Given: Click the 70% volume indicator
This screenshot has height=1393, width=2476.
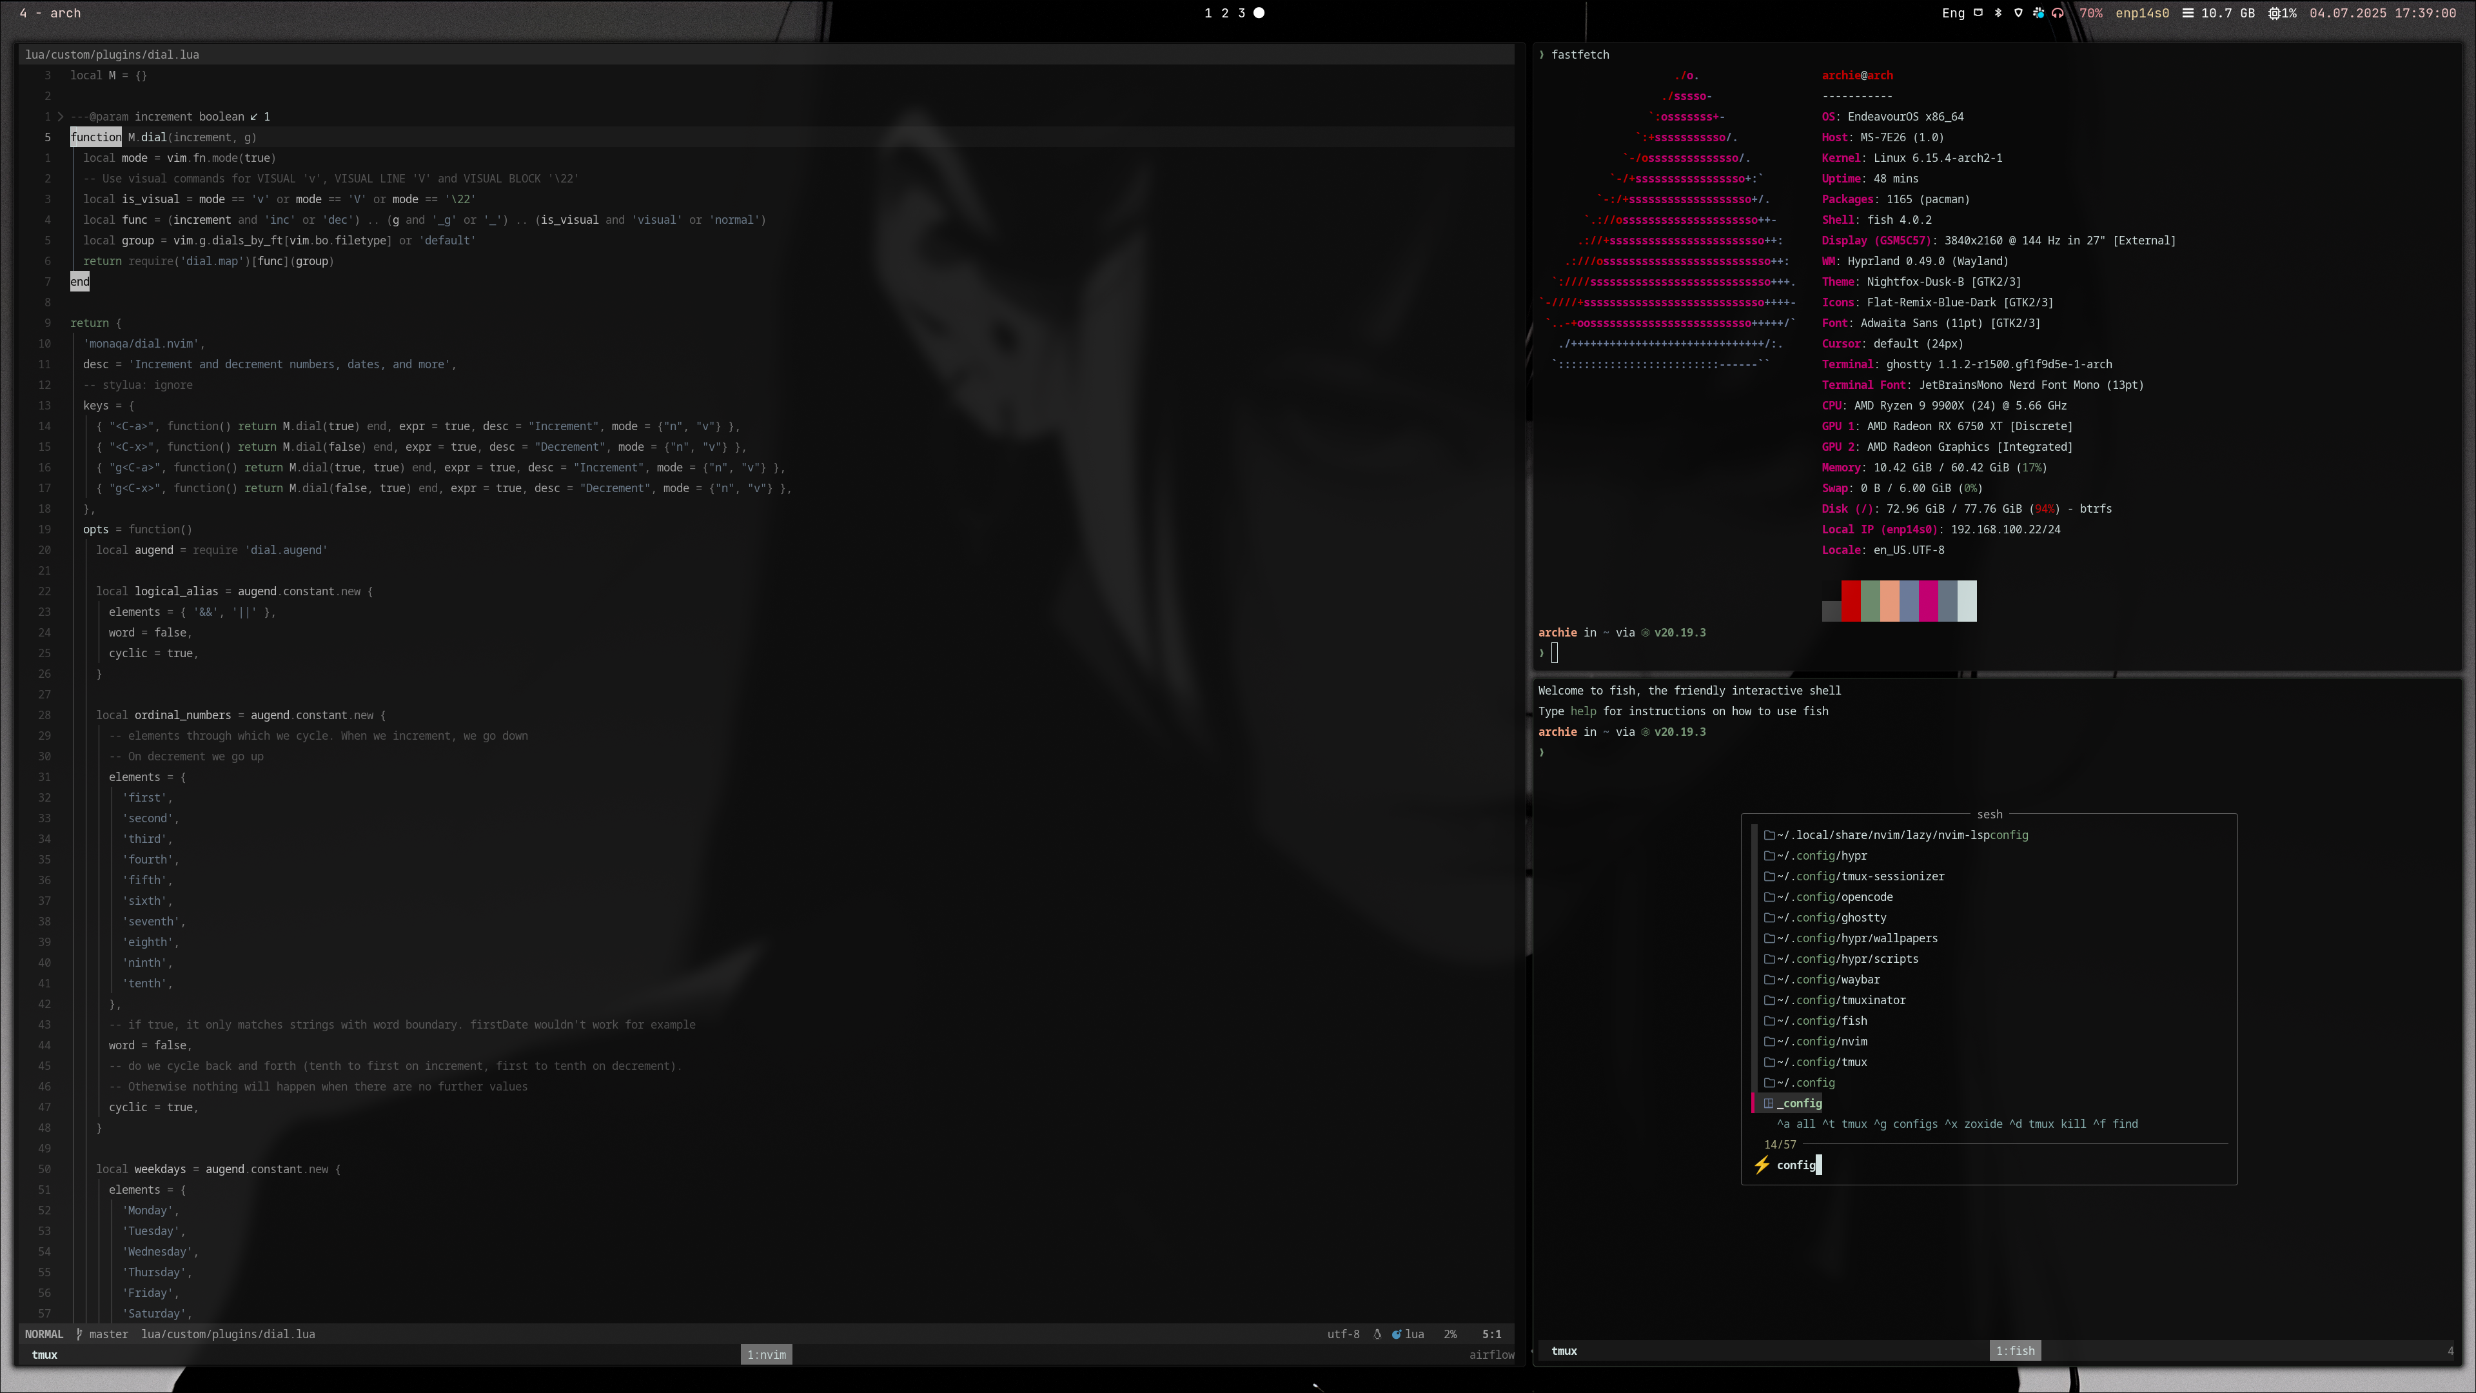Looking at the screenshot, I should pos(2090,12).
